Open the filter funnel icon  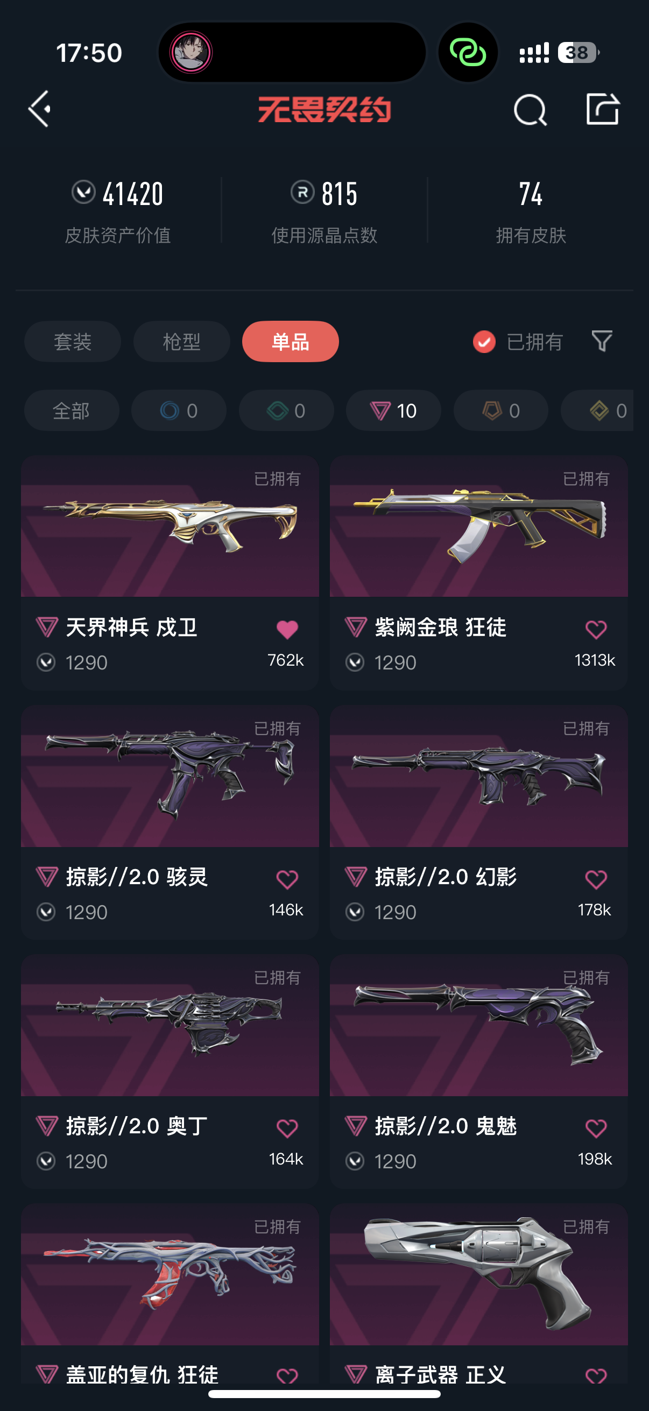click(602, 341)
